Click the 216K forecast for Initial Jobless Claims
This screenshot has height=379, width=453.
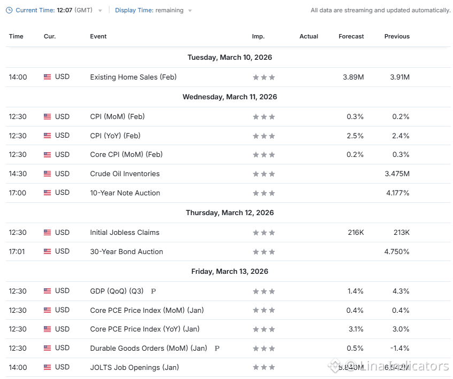[356, 233]
